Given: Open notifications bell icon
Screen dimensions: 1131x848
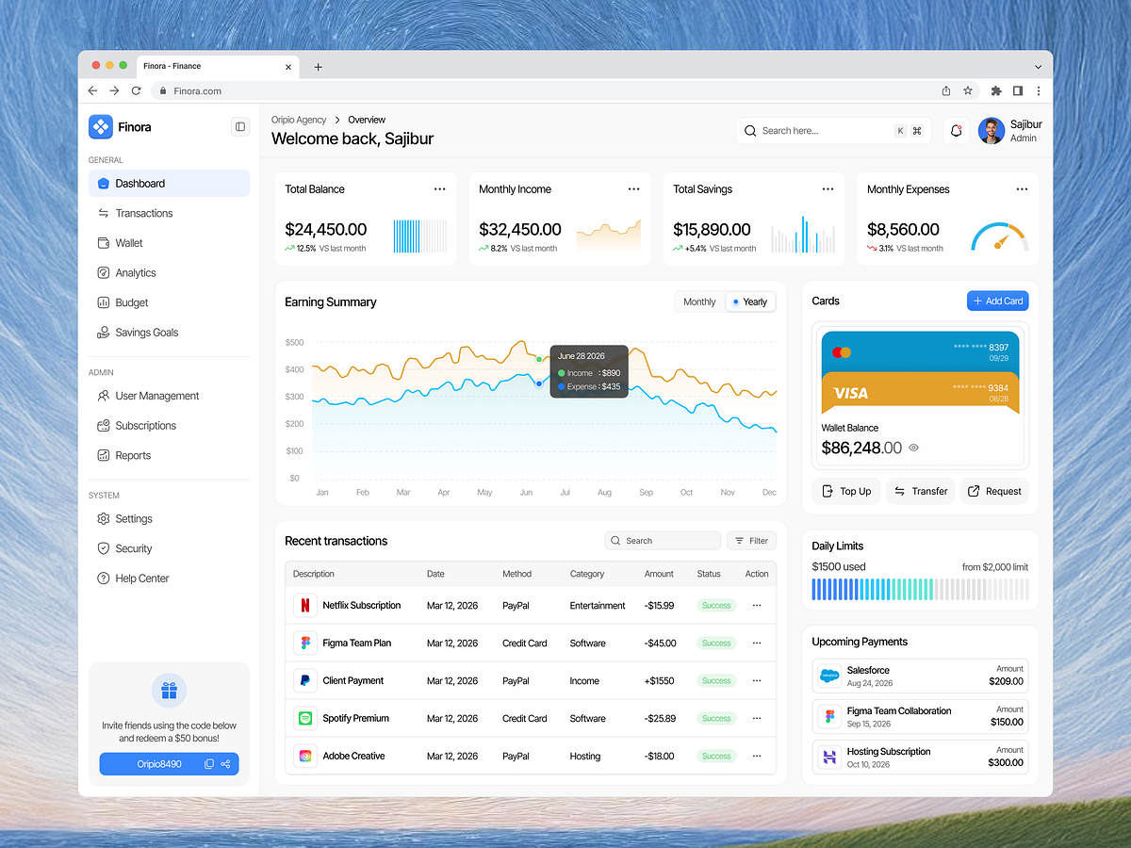Looking at the screenshot, I should click(x=956, y=131).
